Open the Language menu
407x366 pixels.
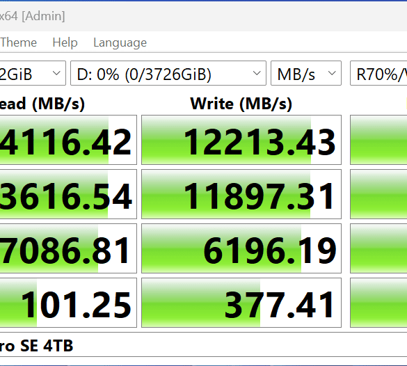[x=120, y=43]
